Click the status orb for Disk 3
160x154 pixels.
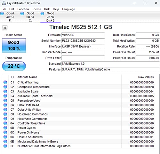[x=42, y=13]
